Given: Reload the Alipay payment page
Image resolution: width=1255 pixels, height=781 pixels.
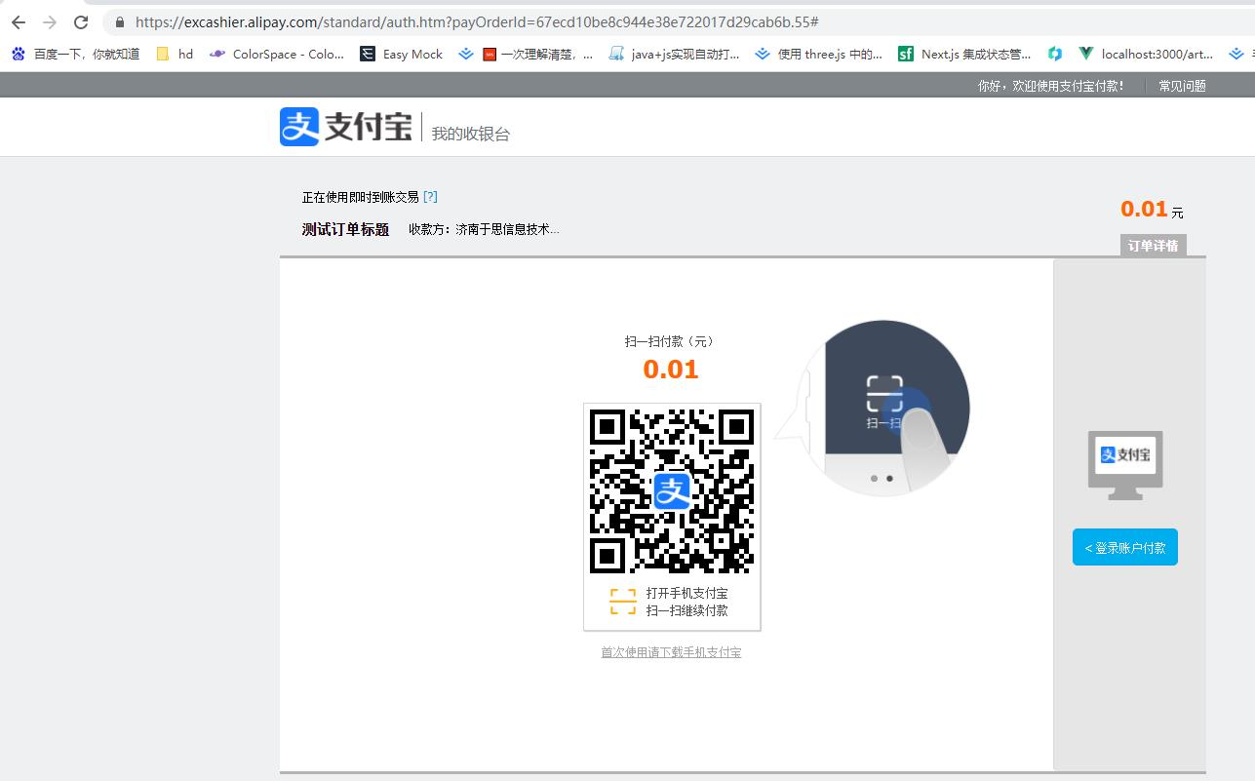Looking at the screenshot, I should tap(81, 21).
